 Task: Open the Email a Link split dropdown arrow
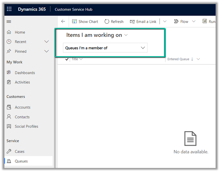click(x=164, y=22)
